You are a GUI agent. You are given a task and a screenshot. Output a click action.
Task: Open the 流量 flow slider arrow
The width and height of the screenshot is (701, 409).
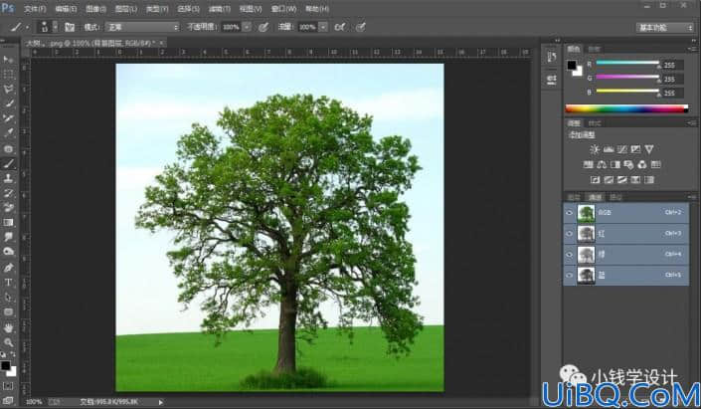pos(323,27)
